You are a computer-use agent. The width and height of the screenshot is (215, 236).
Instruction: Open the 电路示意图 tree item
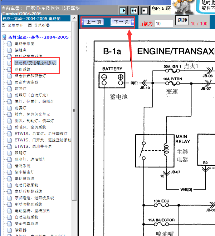pyautogui.click(x=24, y=44)
